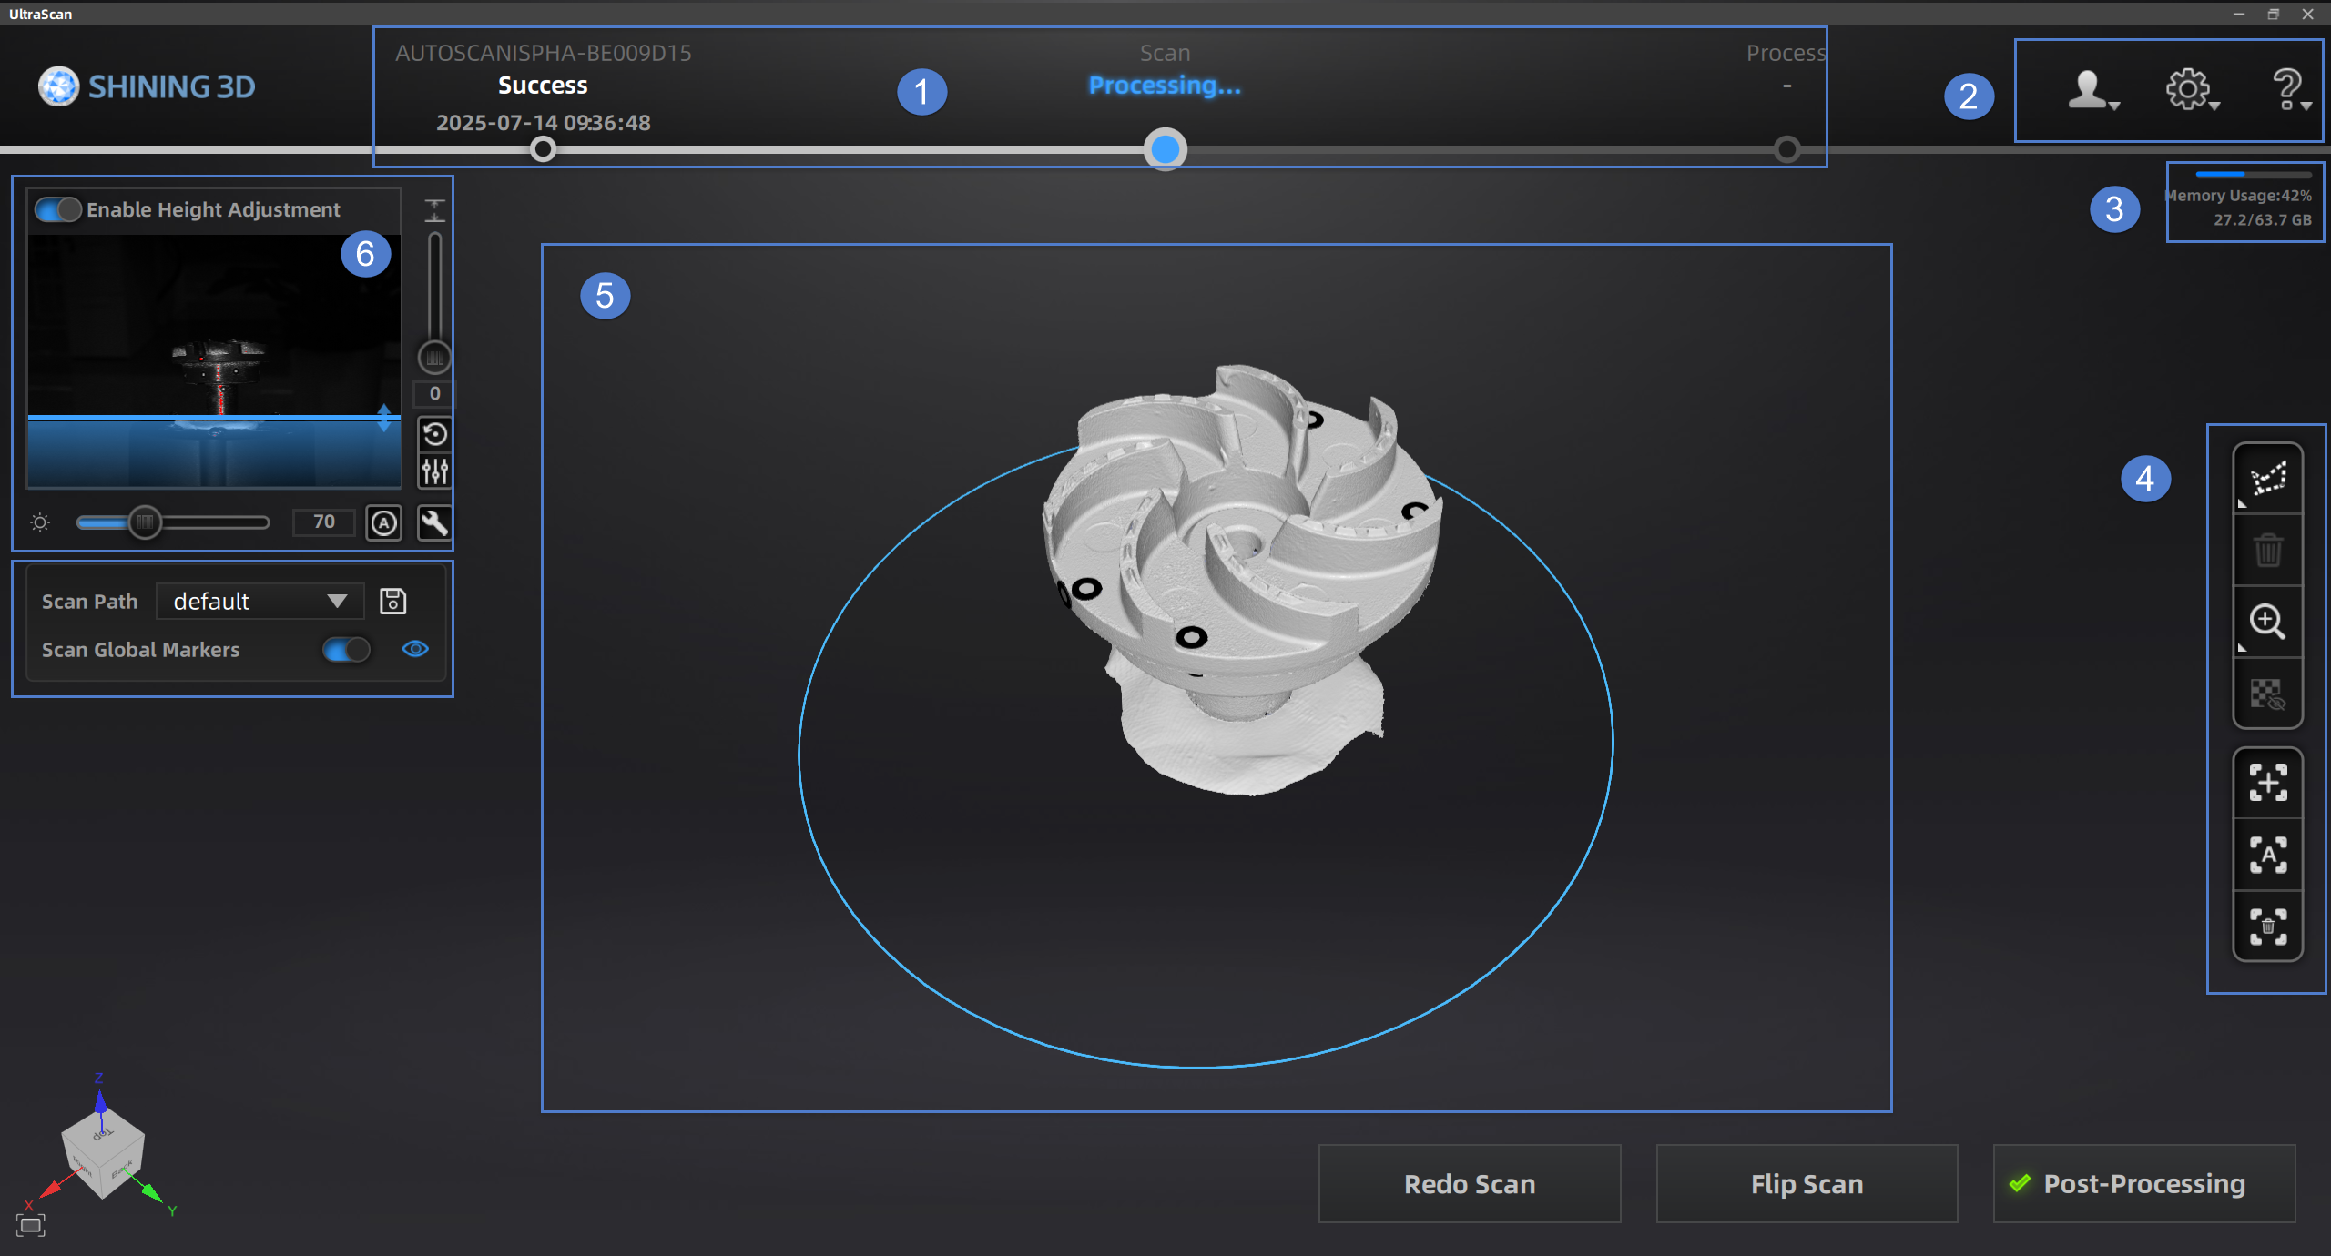This screenshot has height=1256, width=2331.
Task: Open the help question mark menu
Action: (x=2289, y=90)
